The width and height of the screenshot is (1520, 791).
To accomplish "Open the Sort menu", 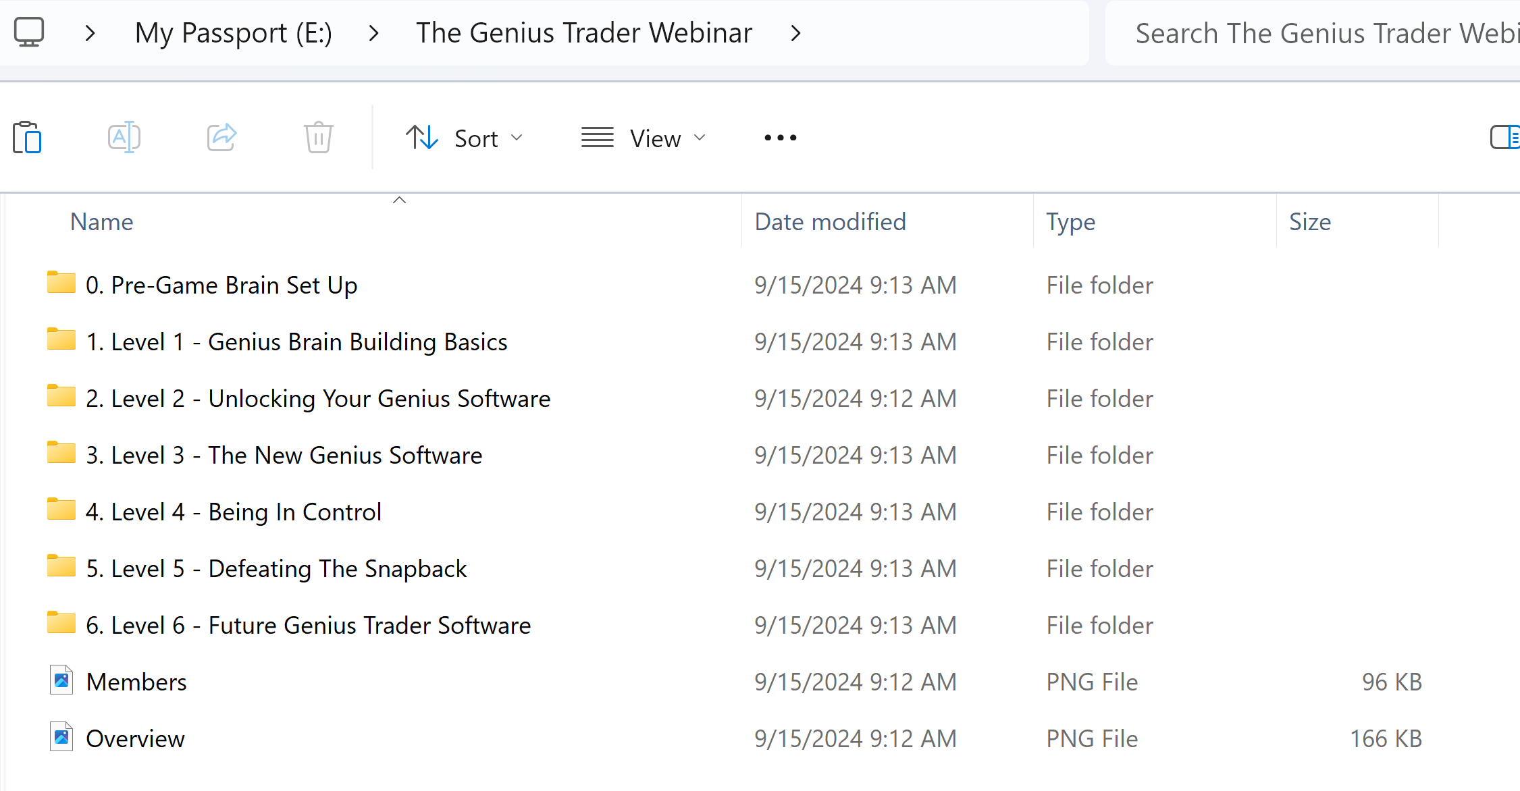I will (465, 138).
